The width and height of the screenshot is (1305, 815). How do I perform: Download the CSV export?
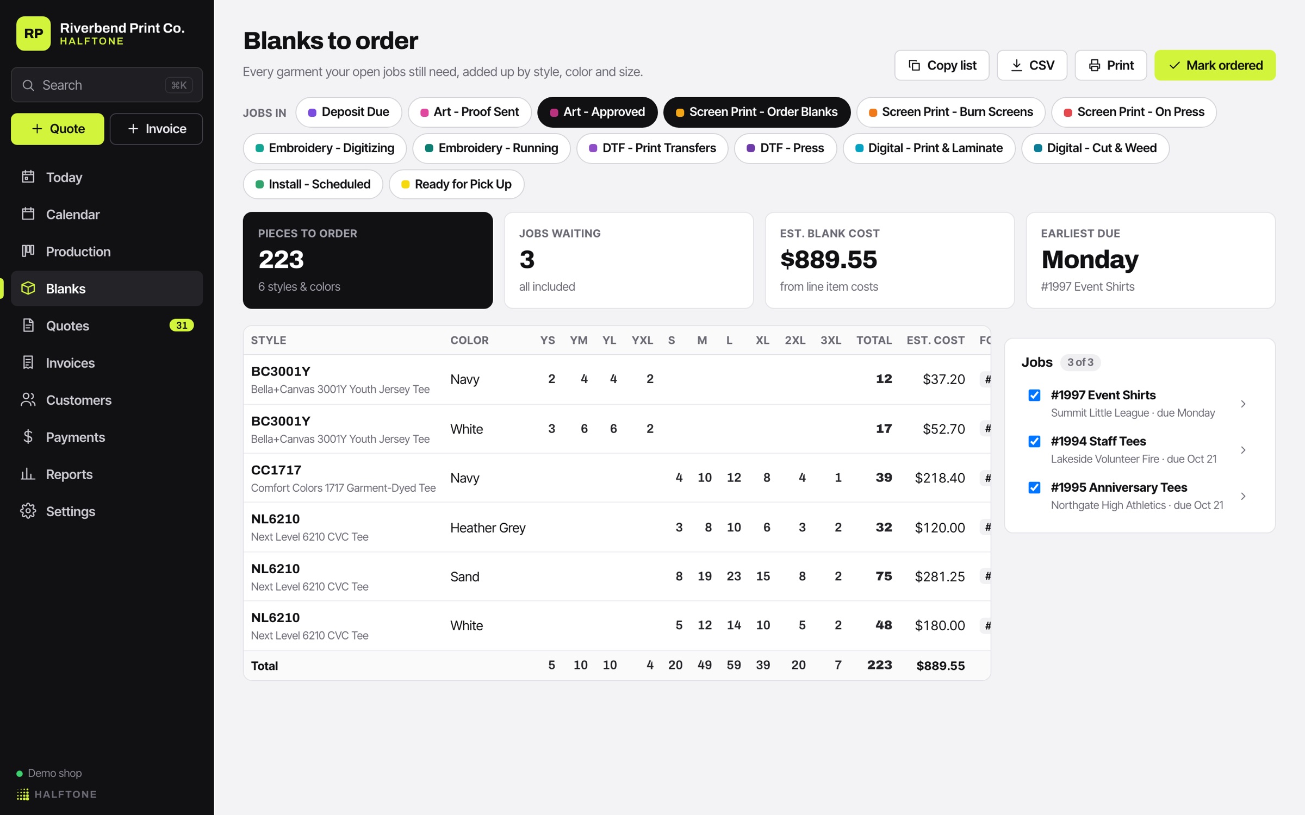click(x=1031, y=65)
